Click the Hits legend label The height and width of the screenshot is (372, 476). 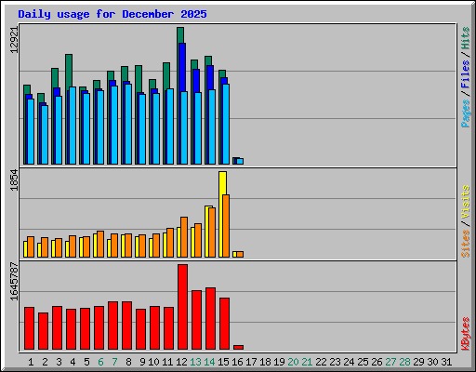tap(465, 38)
